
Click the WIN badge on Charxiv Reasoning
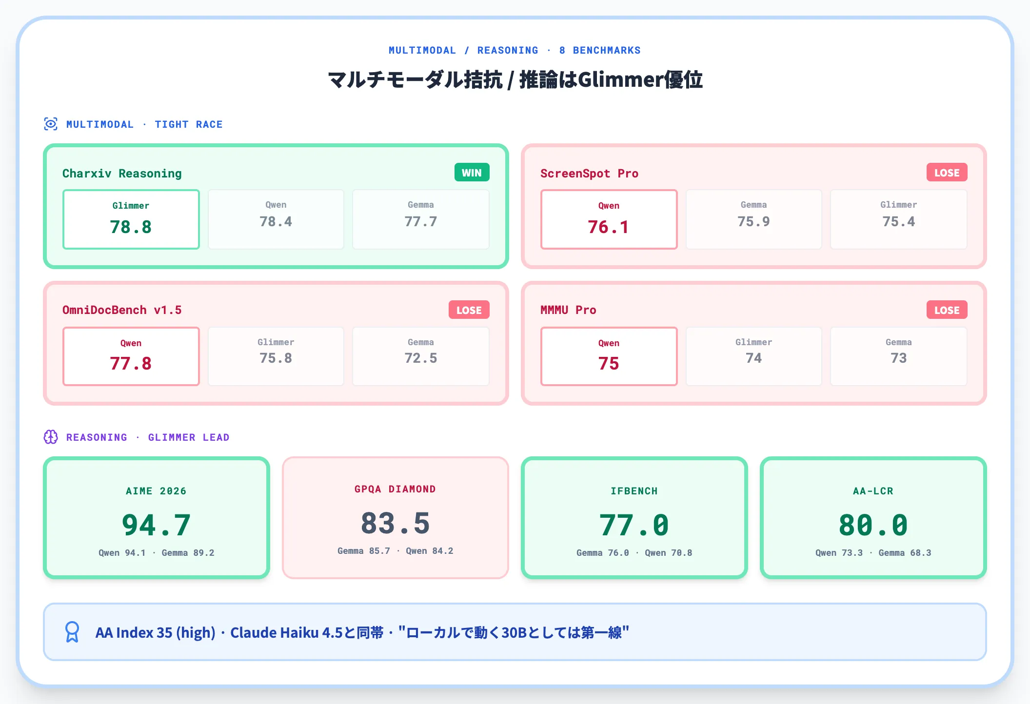pos(472,173)
